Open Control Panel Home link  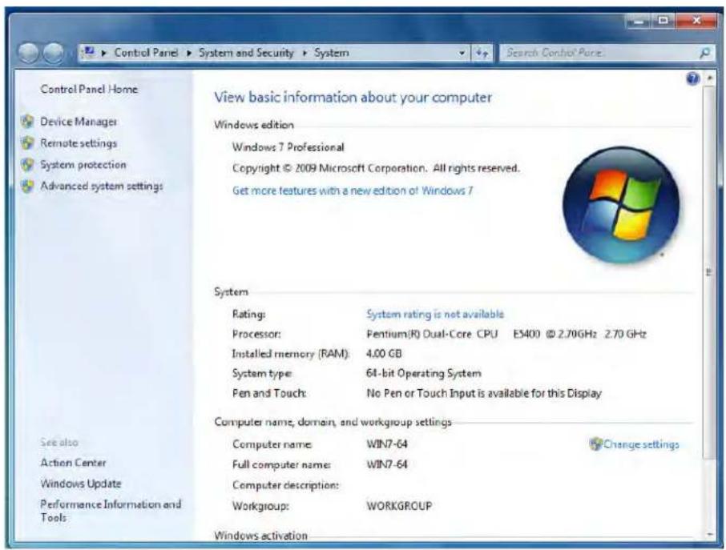point(89,90)
